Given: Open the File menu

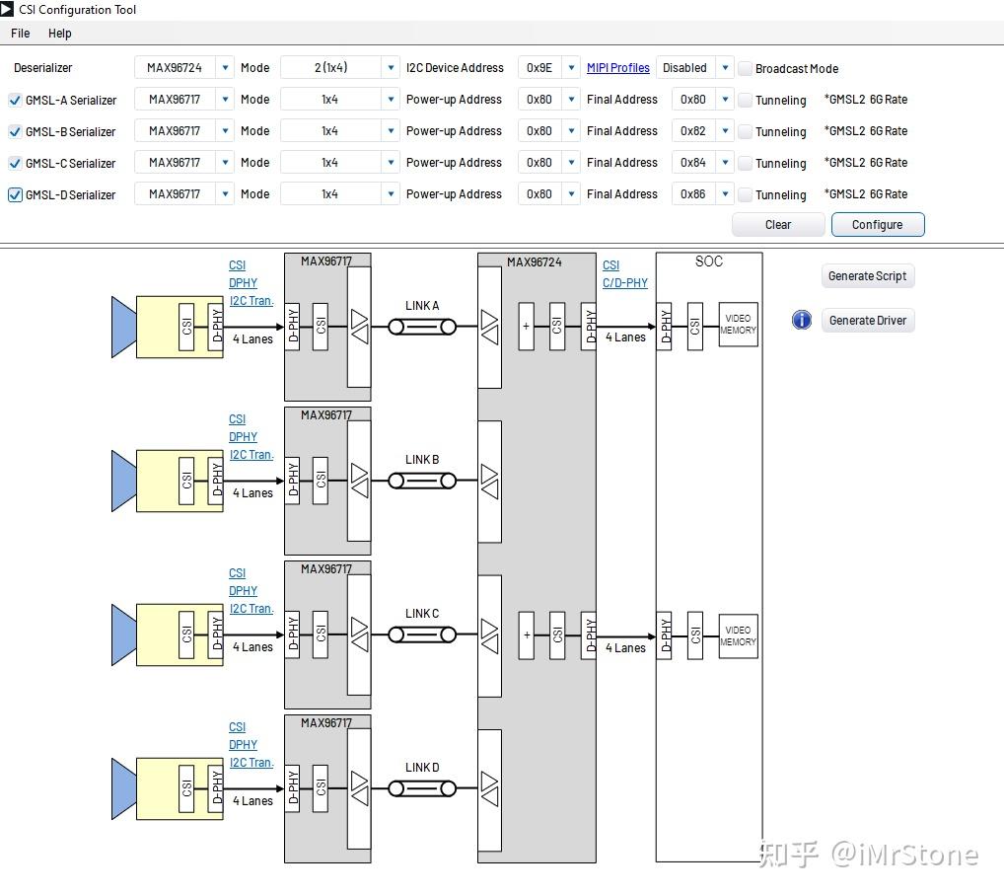Looking at the screenshot, I should click(x=20, y=33).
